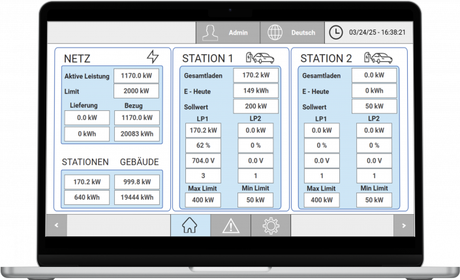The width and height of the screenshot is (460, 280).
Task: Navigate right with bottom-right arrow
Action: point(403,226)
